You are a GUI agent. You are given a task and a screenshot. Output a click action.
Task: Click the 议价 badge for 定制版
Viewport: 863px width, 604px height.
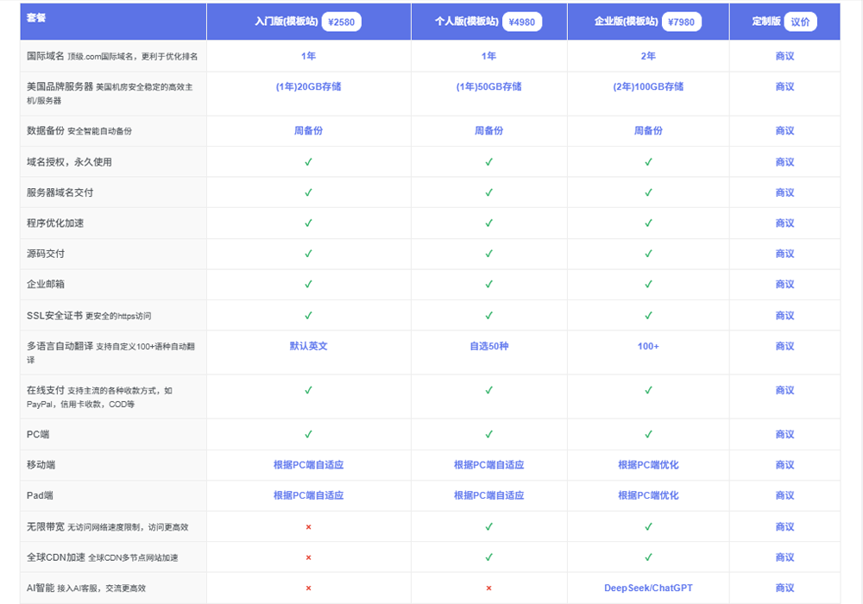pos(800,22)
